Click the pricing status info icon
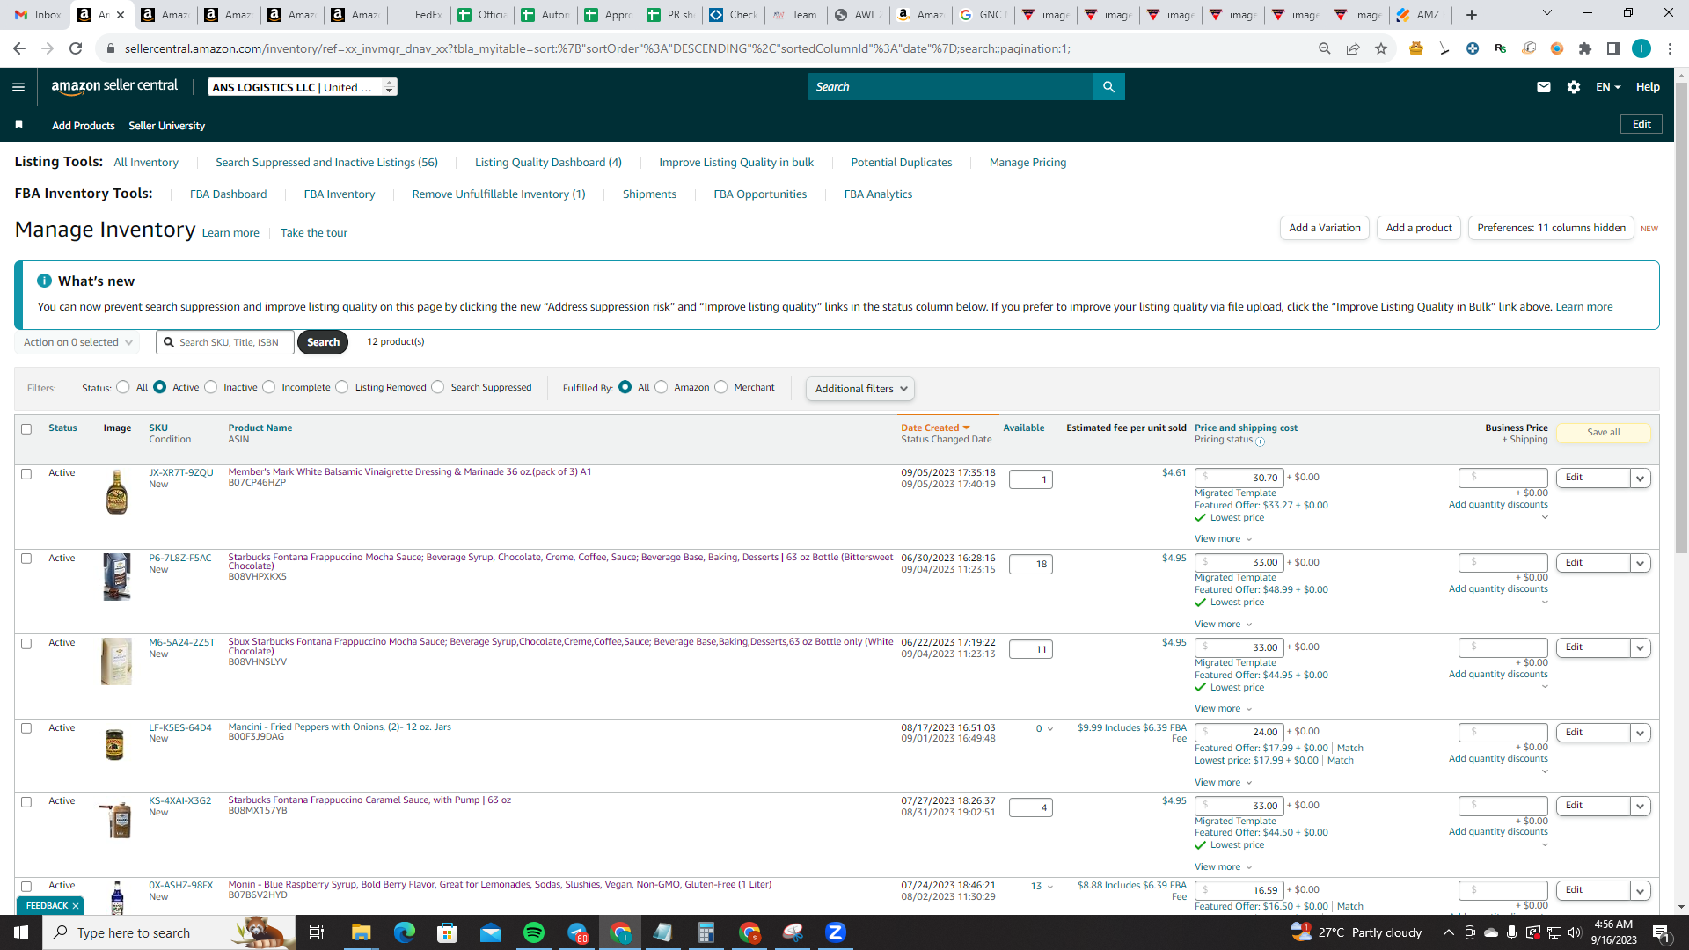The height and width of the screenshot is (950, 1689). click(1260, 442)
